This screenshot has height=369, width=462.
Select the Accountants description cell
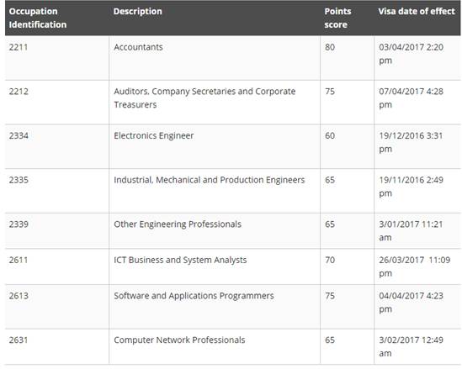138,47
